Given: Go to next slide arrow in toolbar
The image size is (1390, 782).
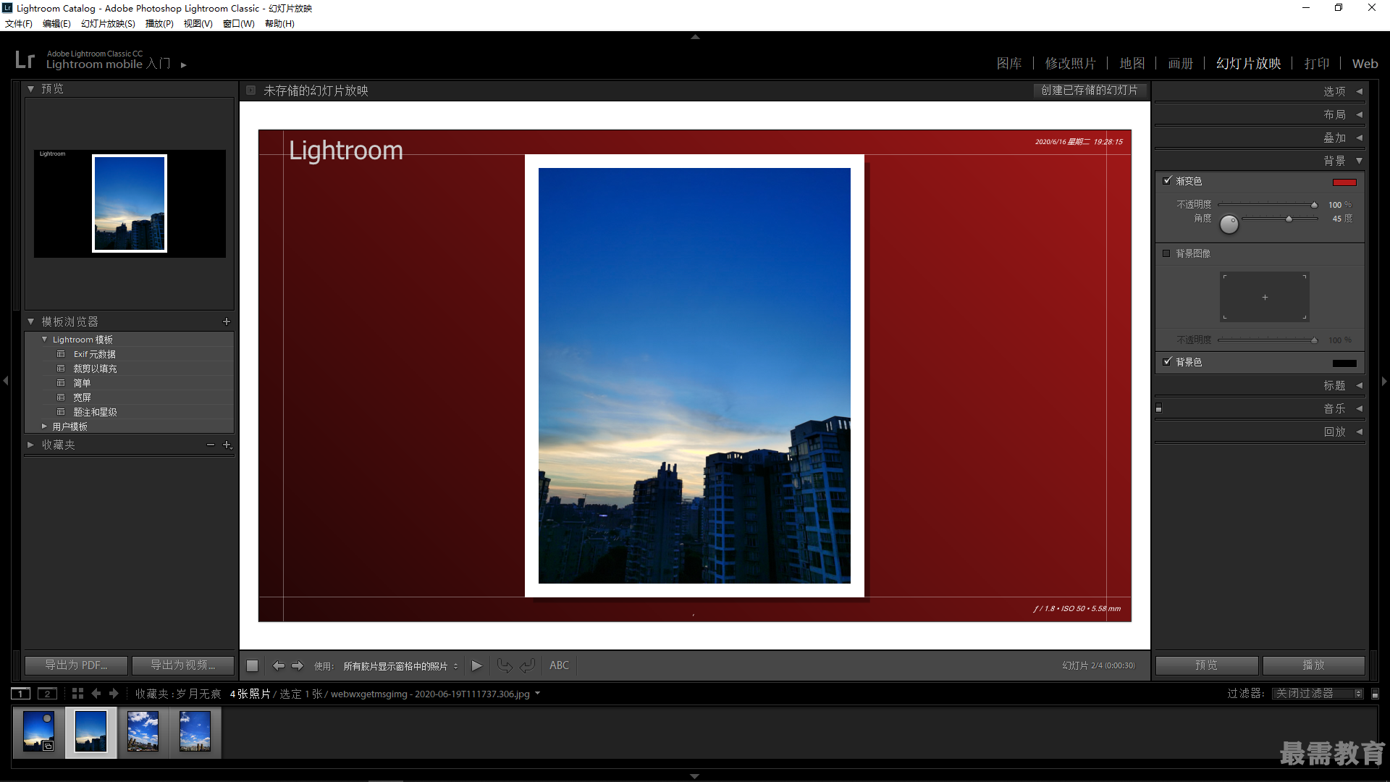Looking at the screenshot, I should 298,665.
